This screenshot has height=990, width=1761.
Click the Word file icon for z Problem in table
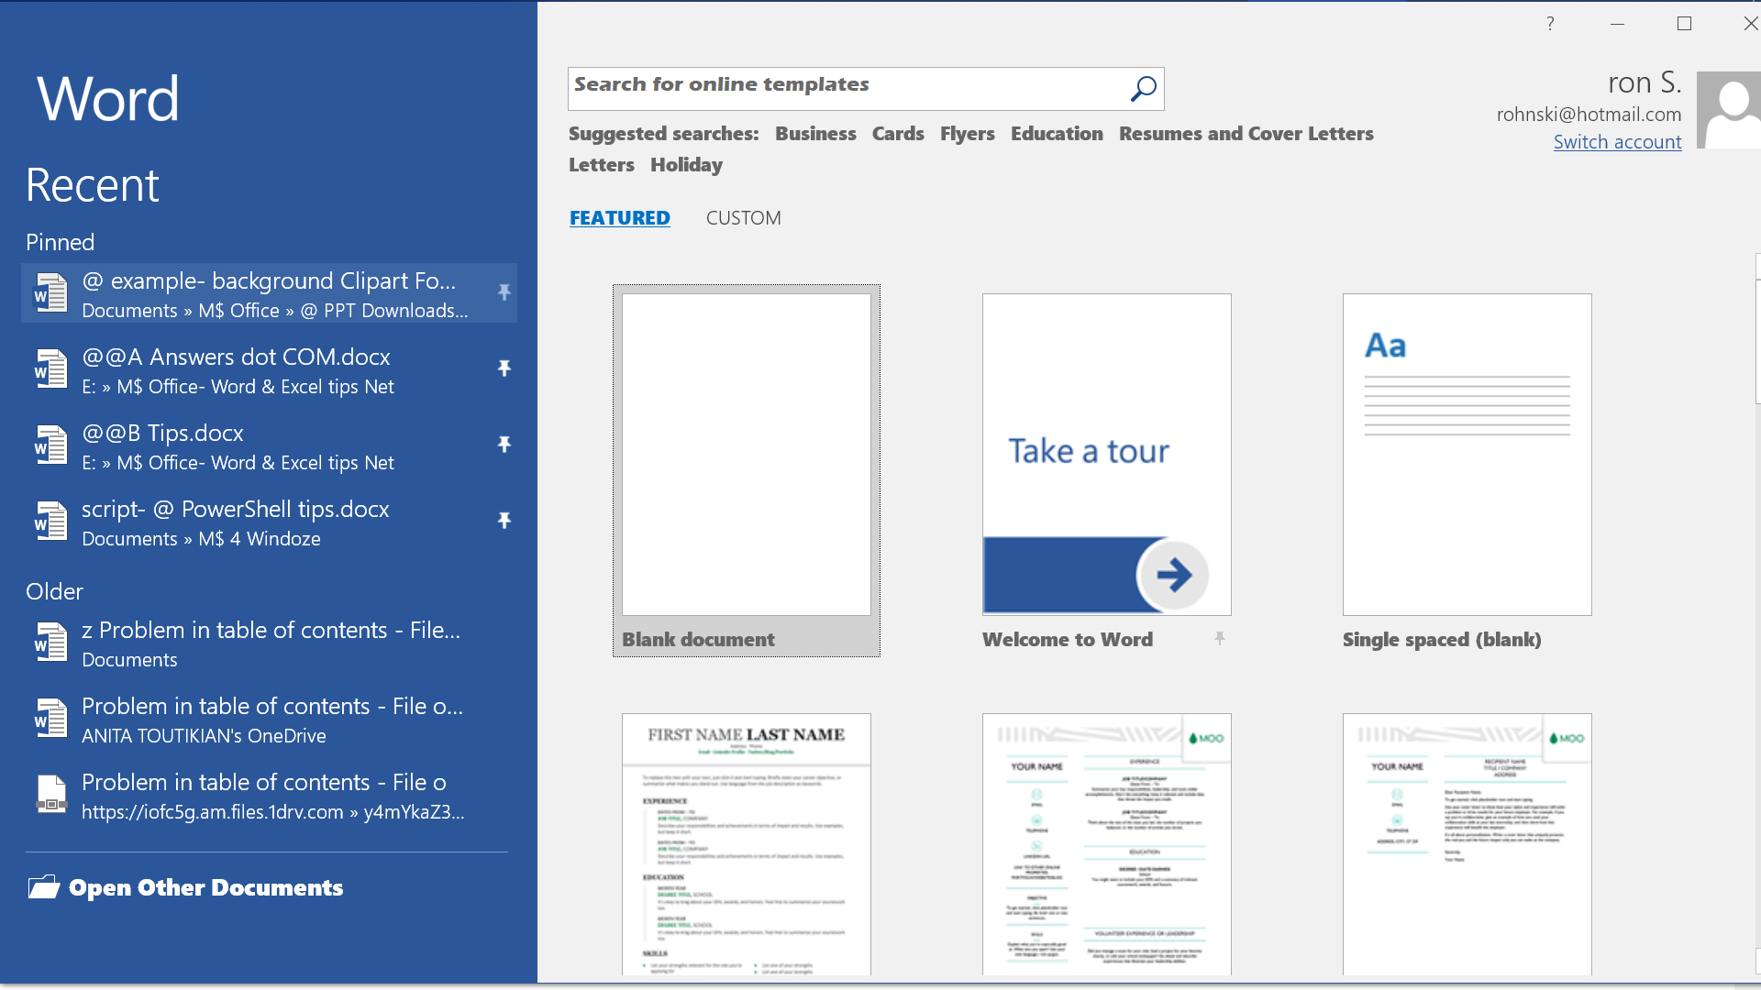click(x=50, y=642)
